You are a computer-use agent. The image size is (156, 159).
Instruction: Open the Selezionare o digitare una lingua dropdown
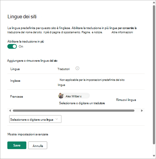pos(35,119)
